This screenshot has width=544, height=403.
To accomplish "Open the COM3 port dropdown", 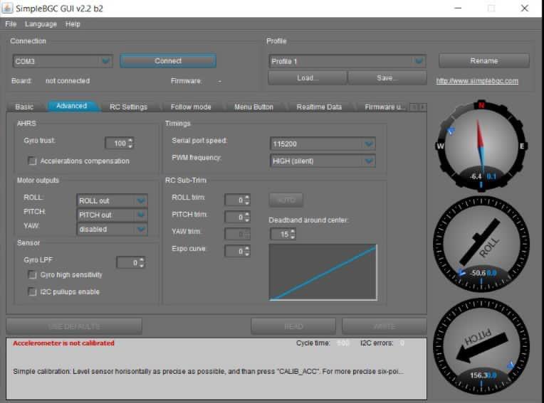I will (63, 61).
